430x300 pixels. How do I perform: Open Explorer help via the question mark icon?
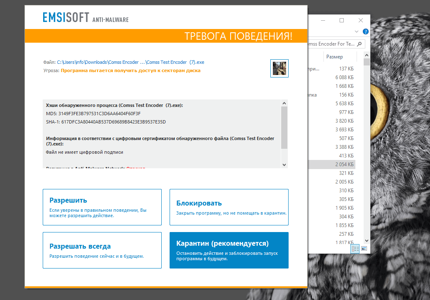[x=365, y=31]
